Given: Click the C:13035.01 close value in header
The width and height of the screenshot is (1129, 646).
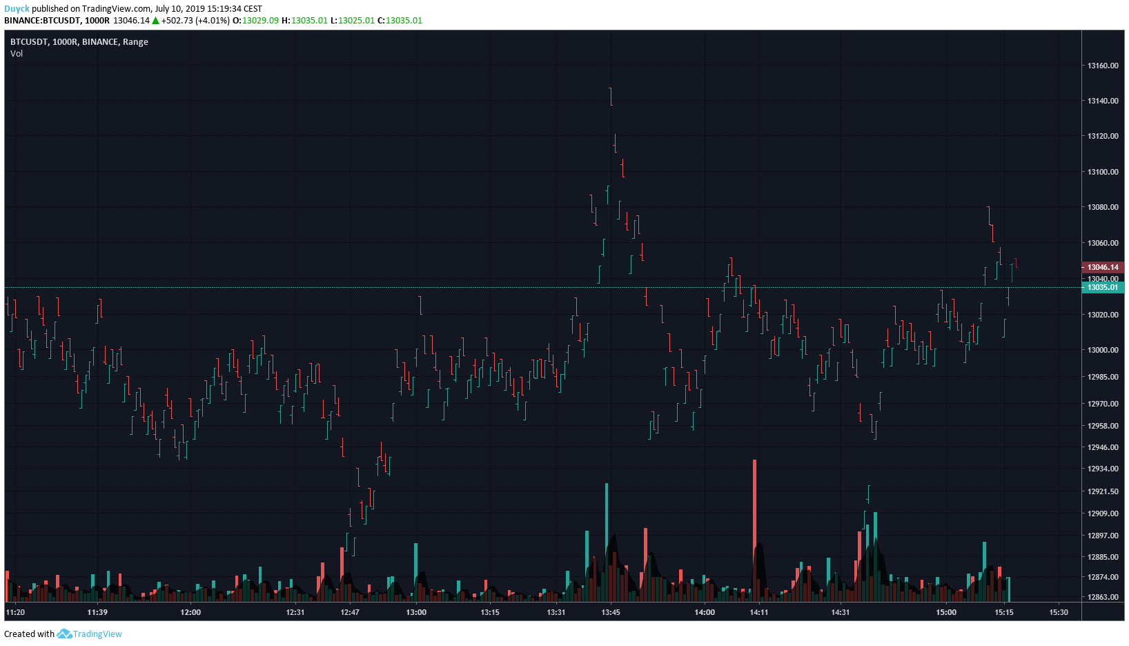Looking at the screenshot, I should click(400, 20).
